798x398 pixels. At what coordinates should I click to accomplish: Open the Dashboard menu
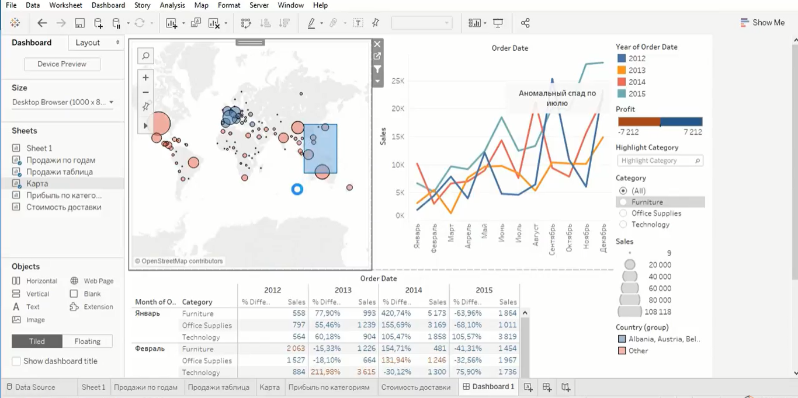click(108, 5)
